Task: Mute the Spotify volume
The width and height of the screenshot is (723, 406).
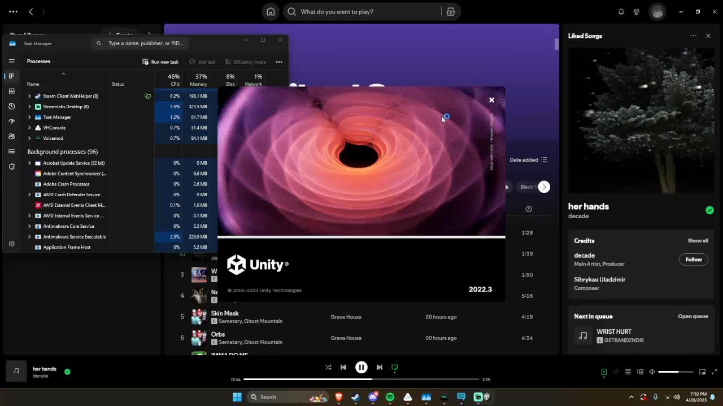Action: pos(652,372)
